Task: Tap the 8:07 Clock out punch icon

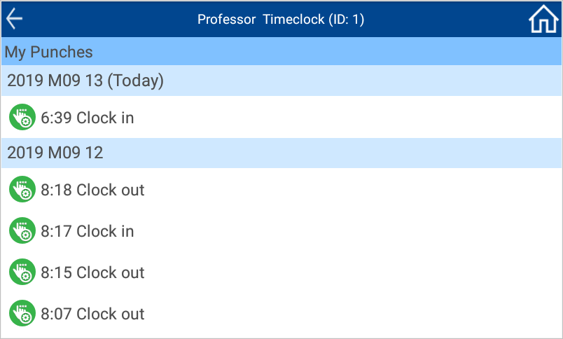Action: pos(22,313)
